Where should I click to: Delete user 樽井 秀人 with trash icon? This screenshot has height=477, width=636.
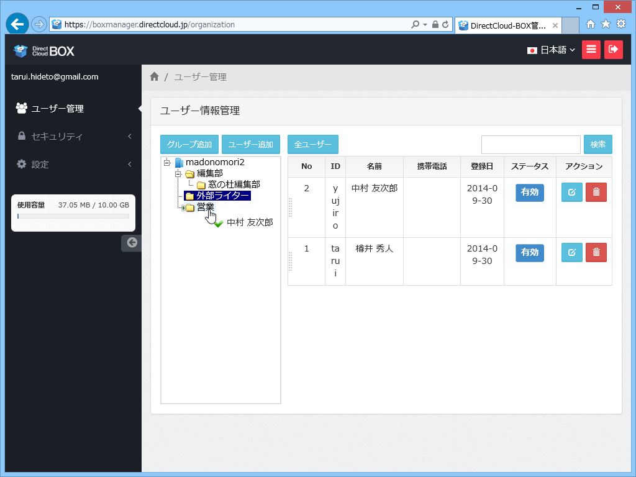tap(596, 252)
